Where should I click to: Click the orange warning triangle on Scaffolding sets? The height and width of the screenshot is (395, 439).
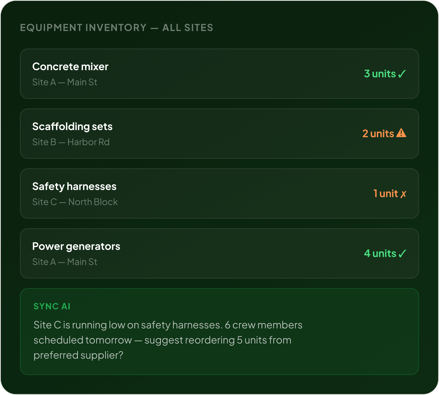(401, 133)
